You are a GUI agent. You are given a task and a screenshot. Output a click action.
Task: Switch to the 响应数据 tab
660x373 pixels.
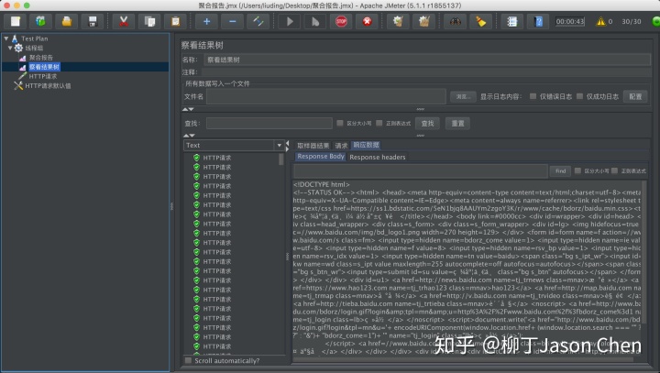click(366, 145)
